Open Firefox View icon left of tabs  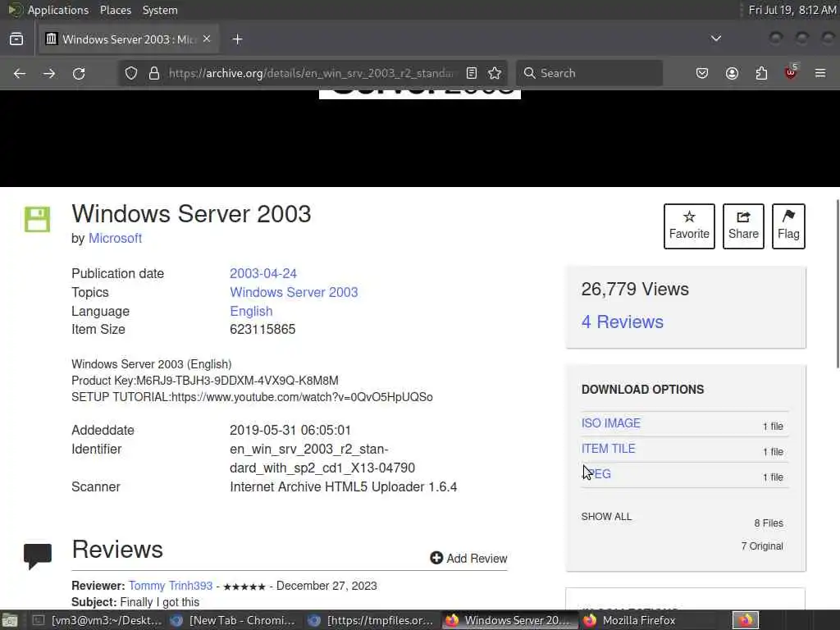[16, 39]
